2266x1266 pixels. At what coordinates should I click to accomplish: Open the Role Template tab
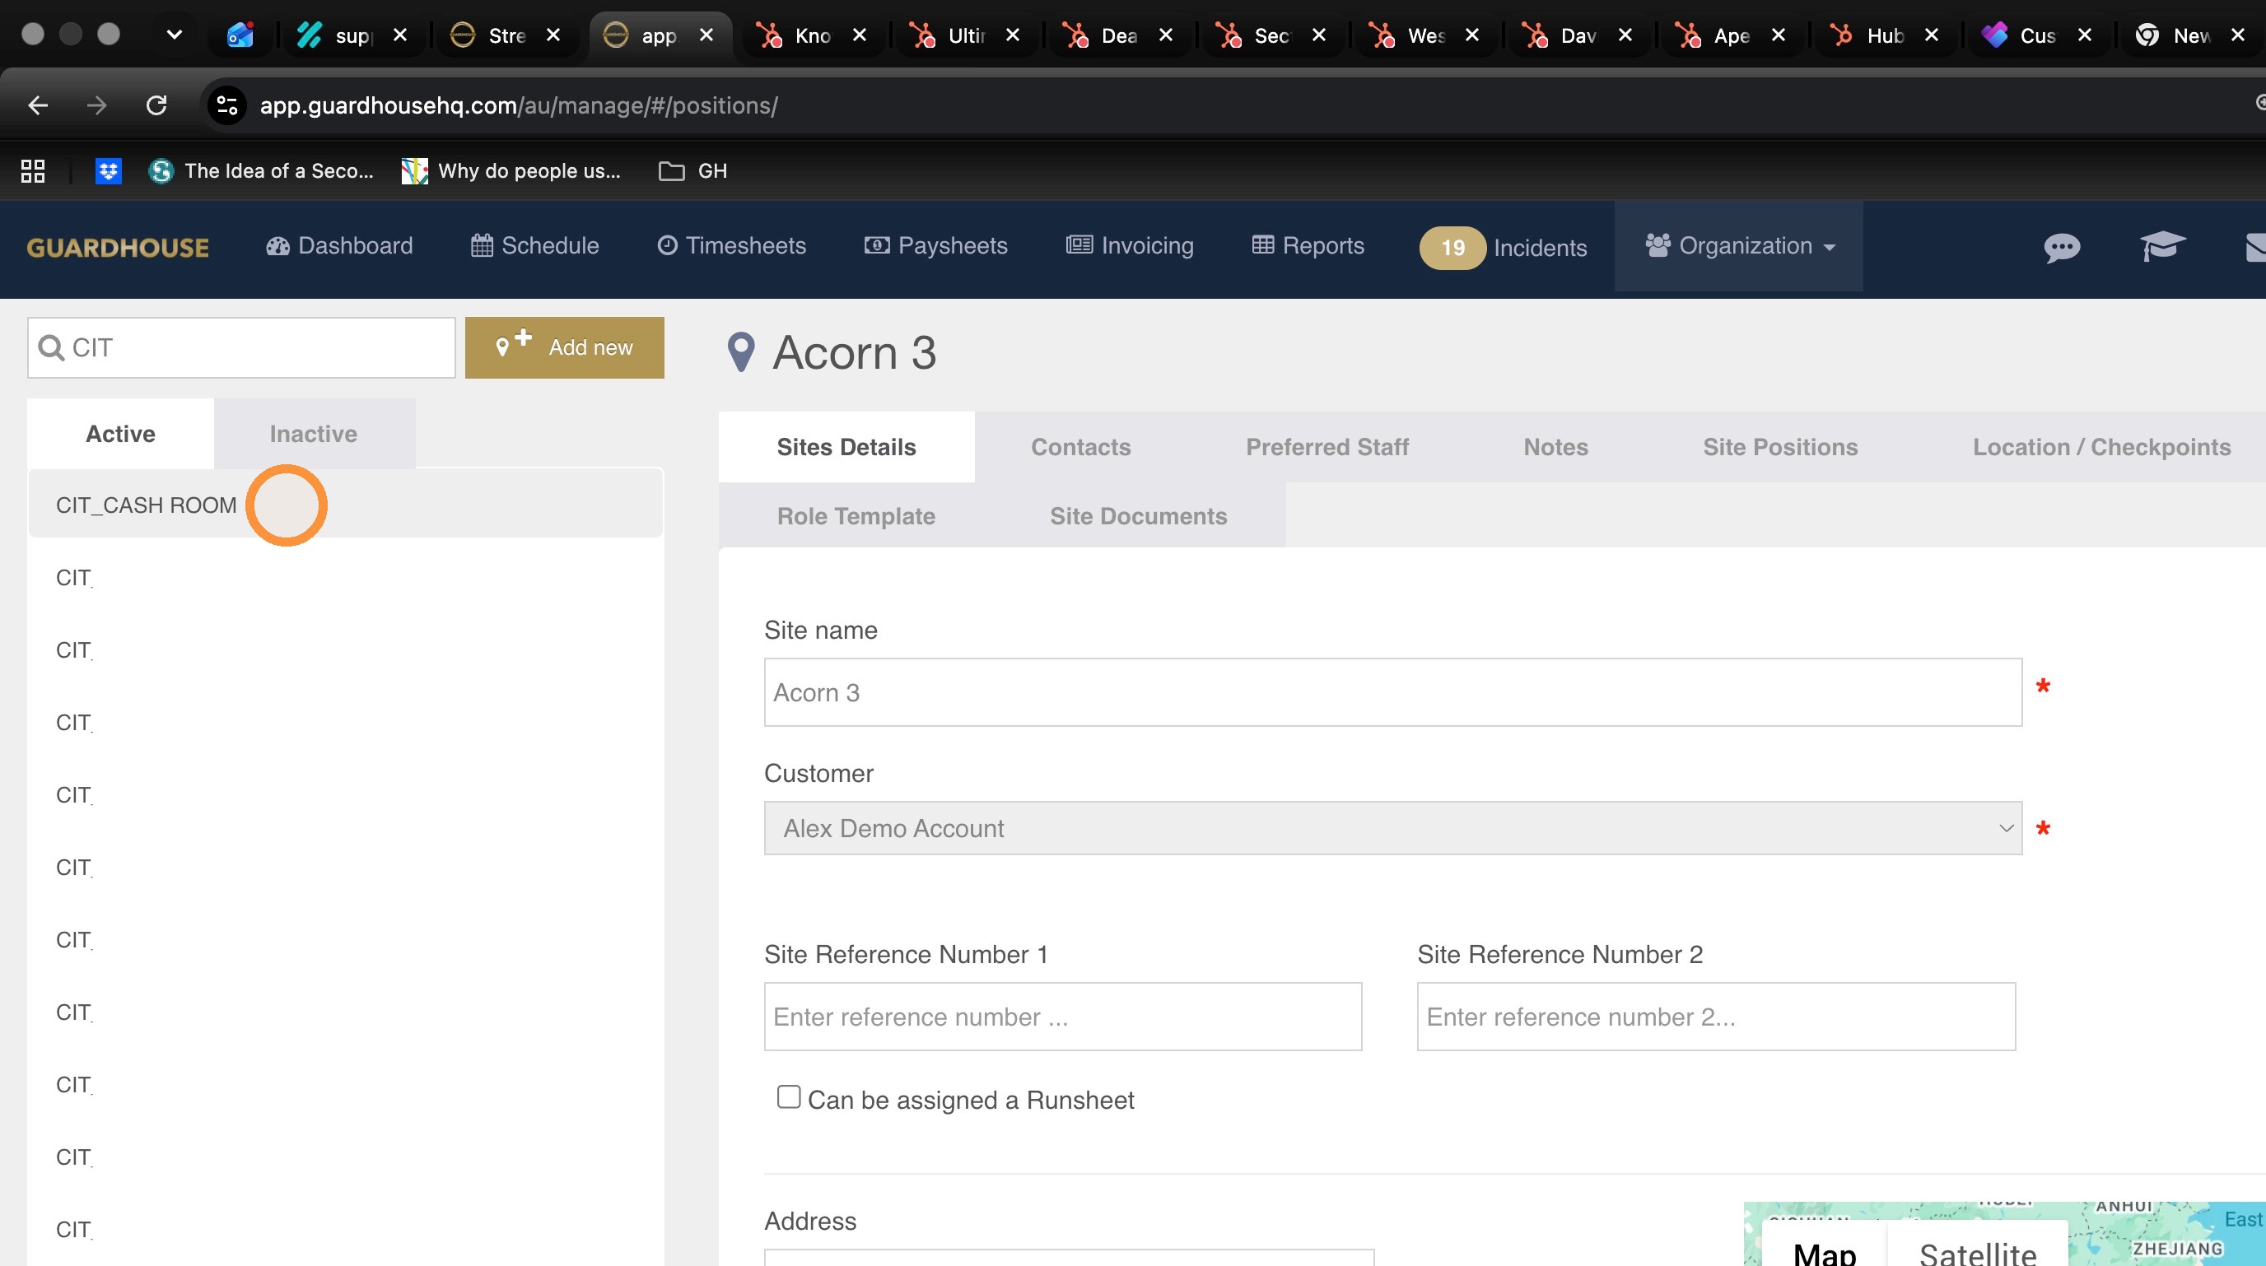click(856, 516)
